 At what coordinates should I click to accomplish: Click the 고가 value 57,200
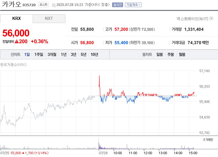point(121,29)
